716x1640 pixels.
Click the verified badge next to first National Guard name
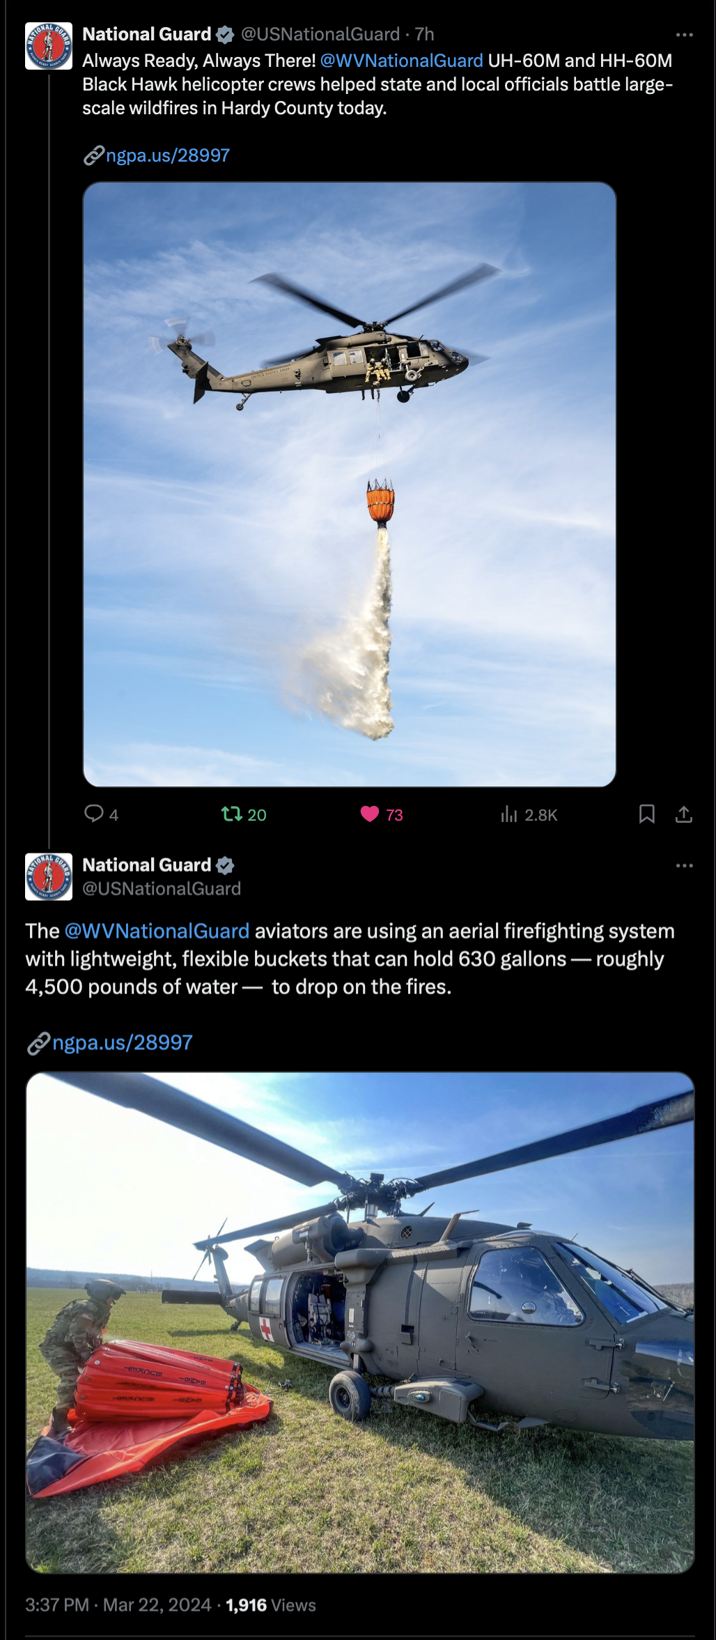pyautogui.click(x=225, y=34)
